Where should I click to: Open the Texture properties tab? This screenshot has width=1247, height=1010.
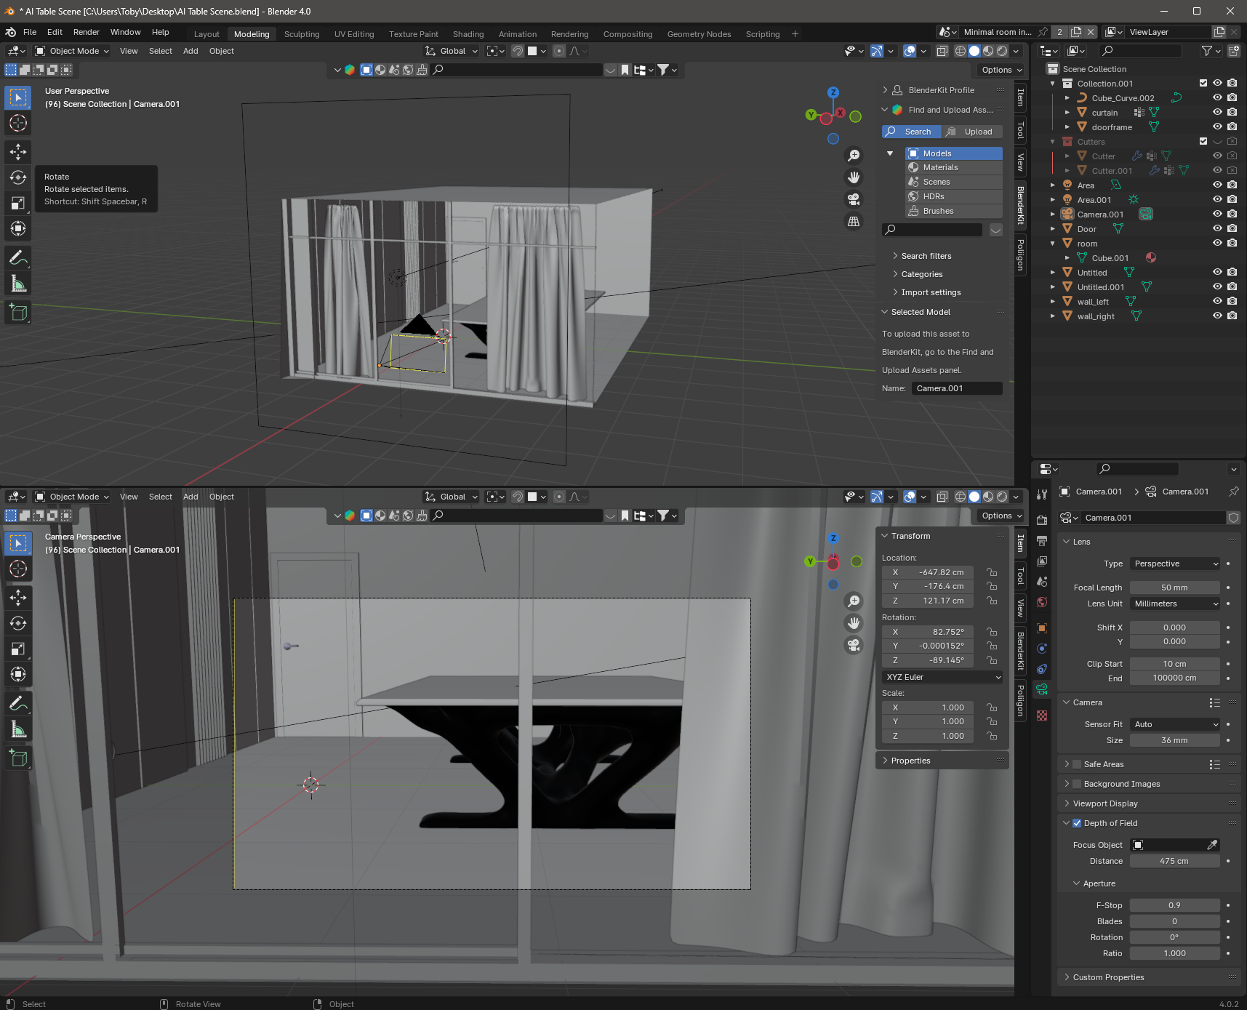(x=1042, y=716)
